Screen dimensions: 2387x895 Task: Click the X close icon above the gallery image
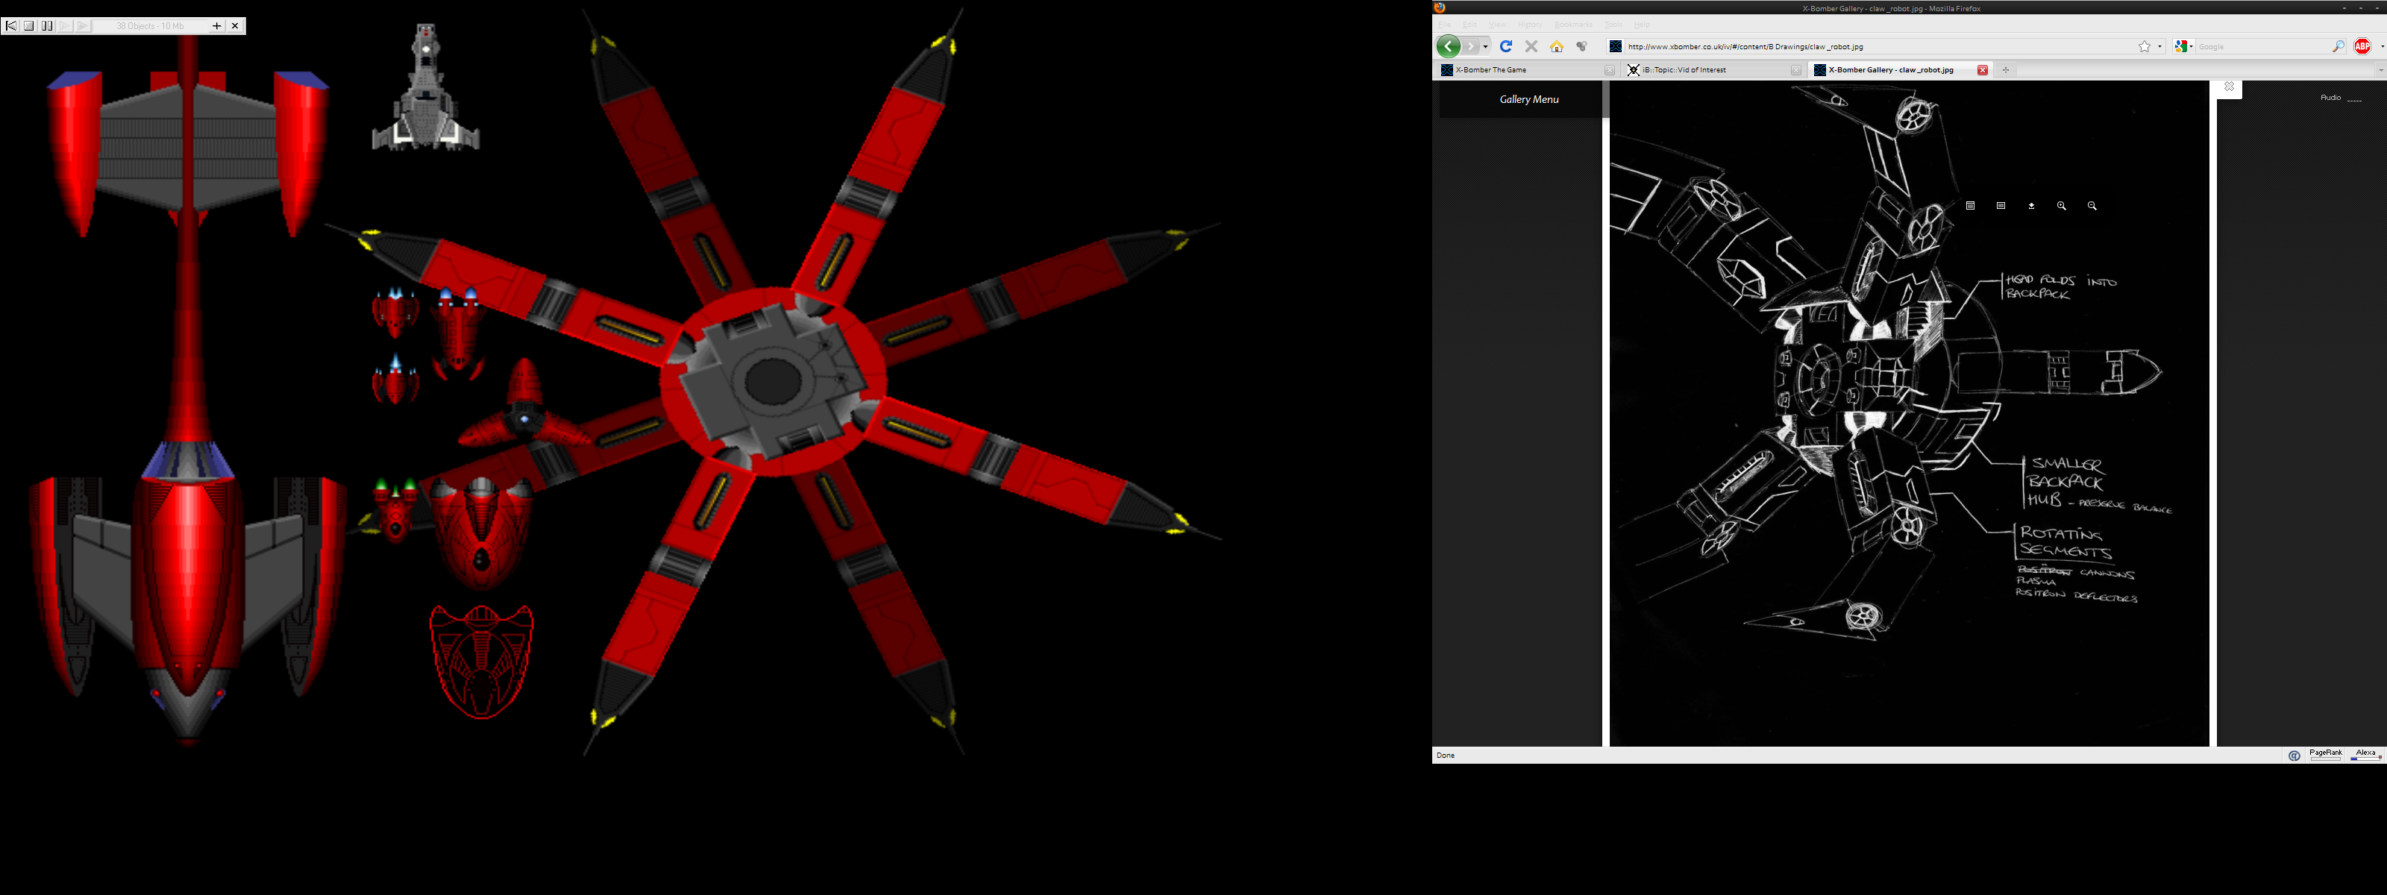(x=2229, y=87)
